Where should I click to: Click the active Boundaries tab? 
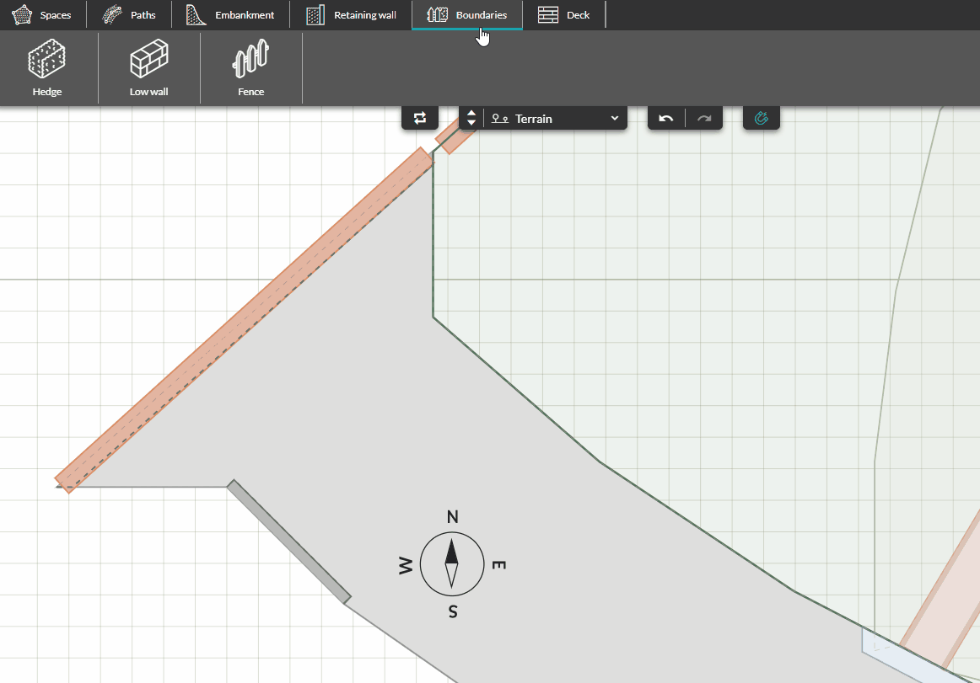click(x=466, y=14)
